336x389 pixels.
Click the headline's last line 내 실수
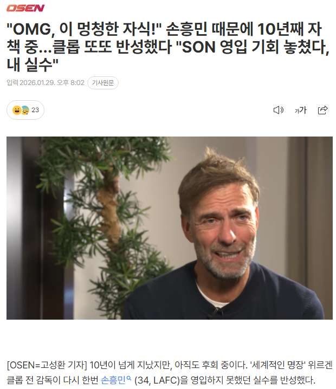33,65
